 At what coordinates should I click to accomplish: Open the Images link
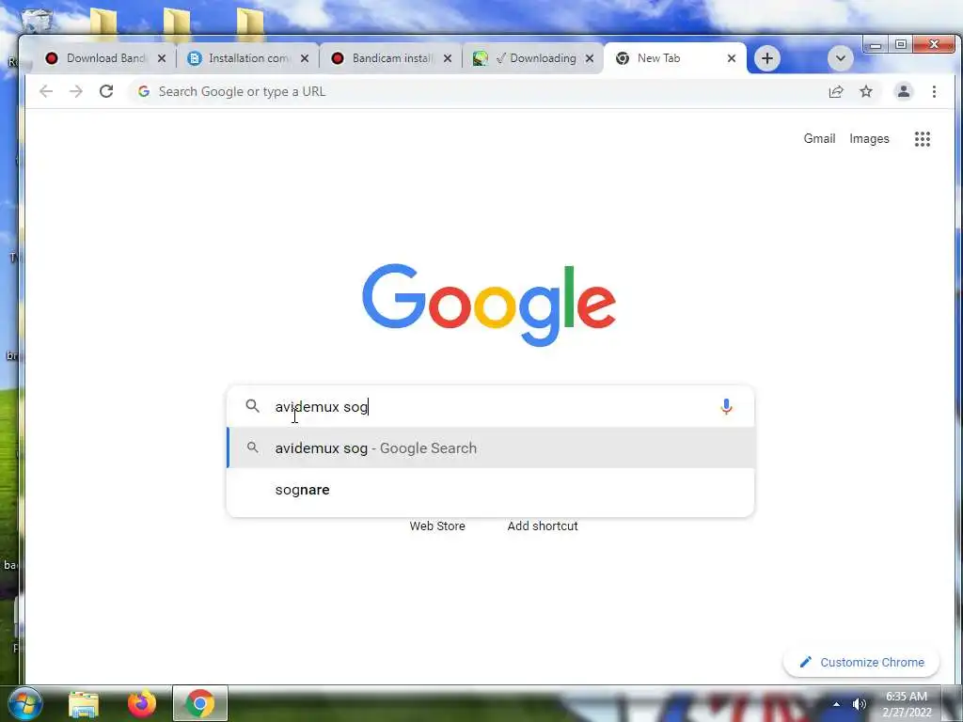point(869,139)
